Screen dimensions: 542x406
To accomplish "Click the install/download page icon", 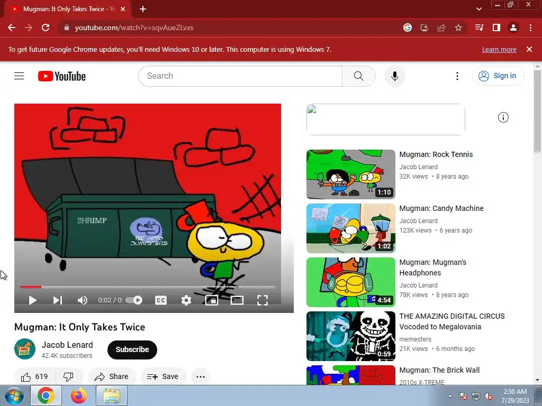I will [x=424, y=27].
